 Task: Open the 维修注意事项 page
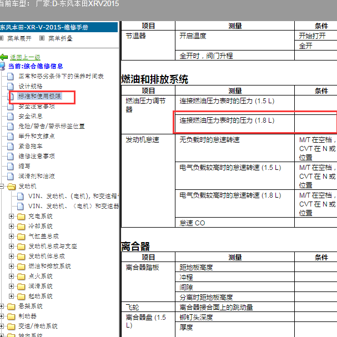(x=37, y=156)
